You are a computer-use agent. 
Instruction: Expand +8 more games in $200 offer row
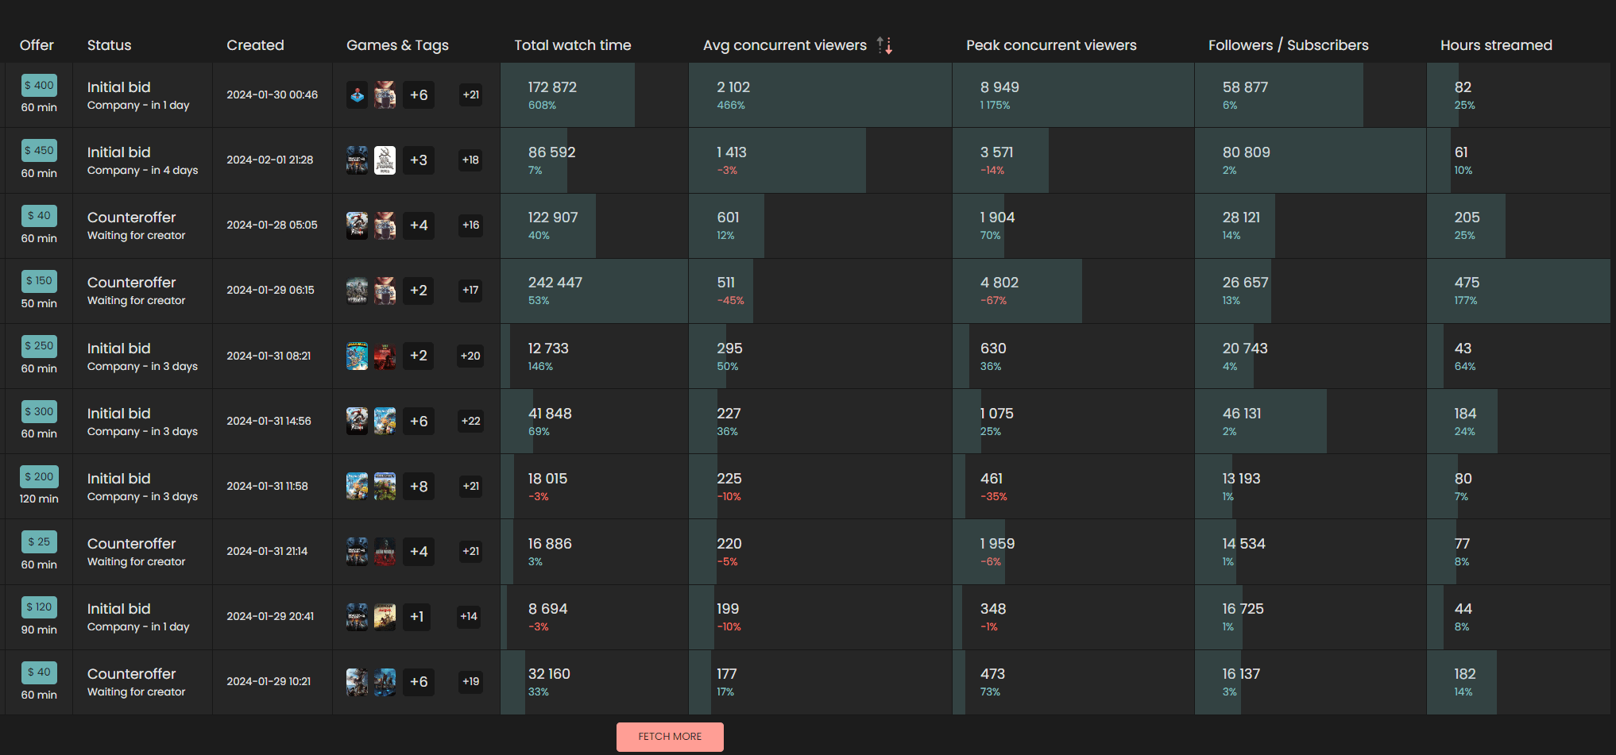pyautogui.click(x=418, y=487)
